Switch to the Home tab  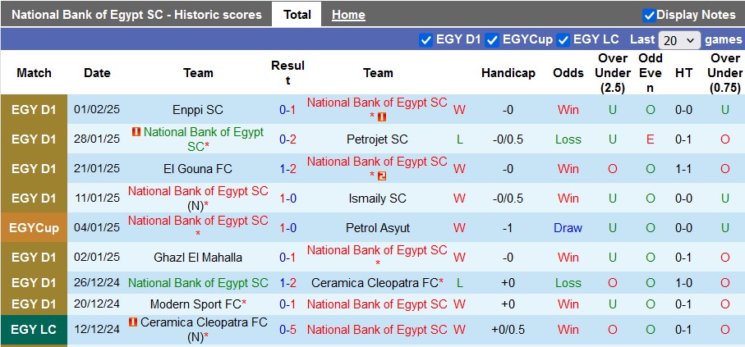click(x=348, y=15)
